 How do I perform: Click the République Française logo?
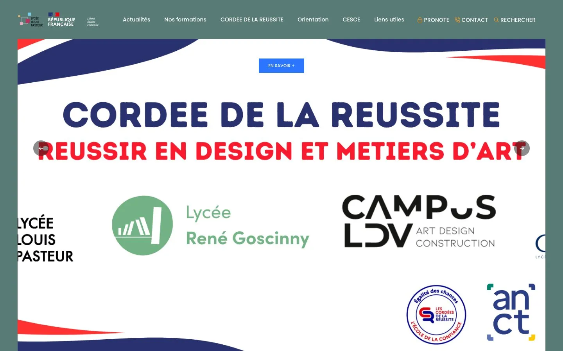[x=74, y=19]
